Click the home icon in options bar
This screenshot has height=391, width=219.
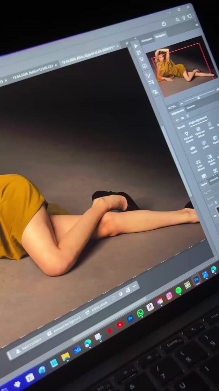(164, 24)
